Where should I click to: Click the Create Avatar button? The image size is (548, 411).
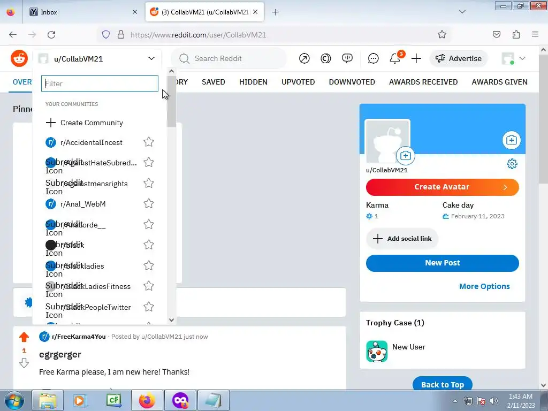(442, 187)
